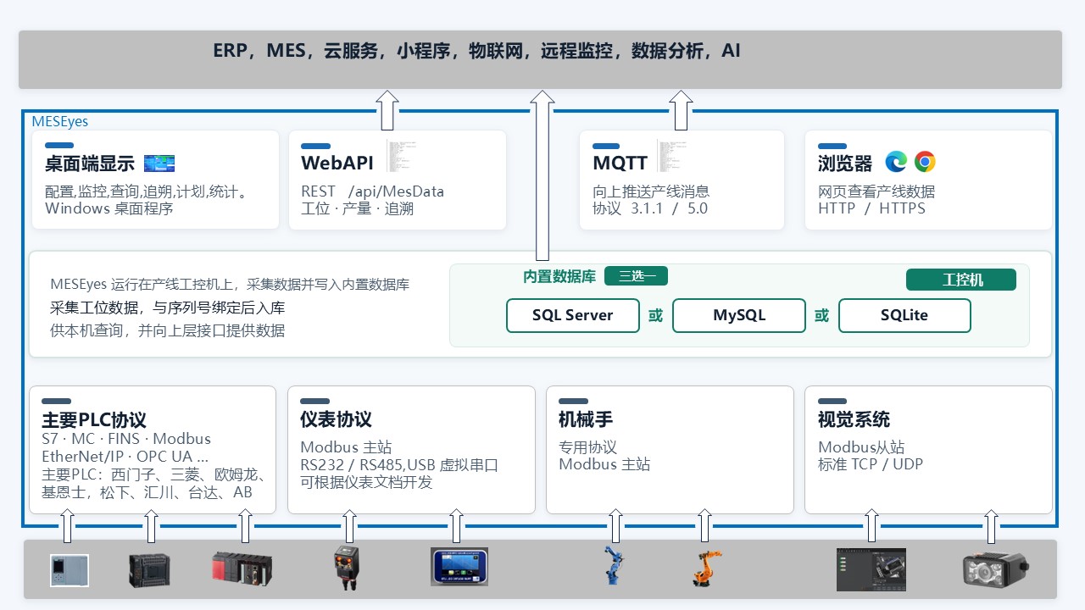Choose the MySQL database option
Viewport: 1085px width, 610px height.
pos(739,315)
